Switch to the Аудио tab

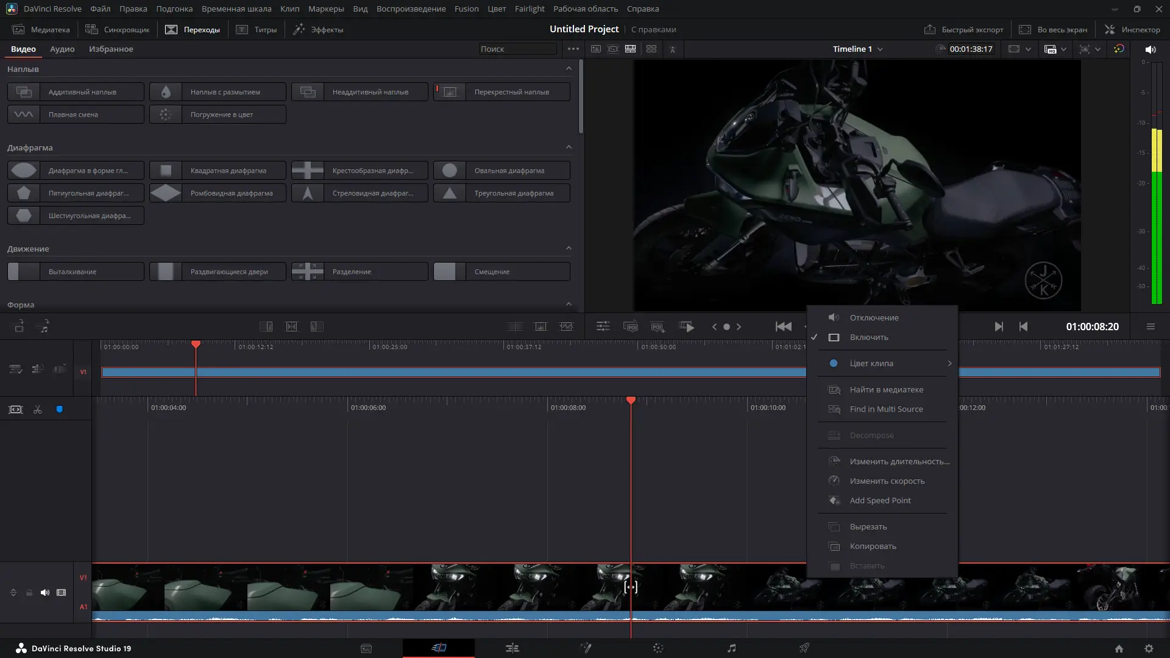click(62, 49)
